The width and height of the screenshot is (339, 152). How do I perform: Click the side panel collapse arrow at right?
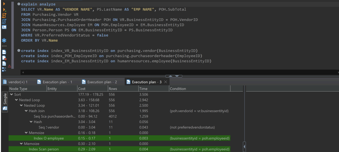coord(244,147)
